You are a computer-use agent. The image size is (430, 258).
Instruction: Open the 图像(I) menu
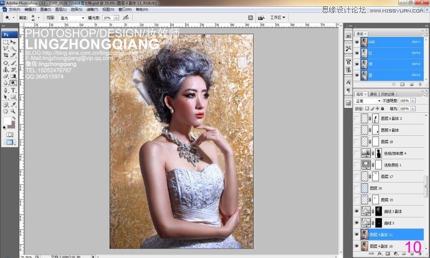click(x=45, y=9)
